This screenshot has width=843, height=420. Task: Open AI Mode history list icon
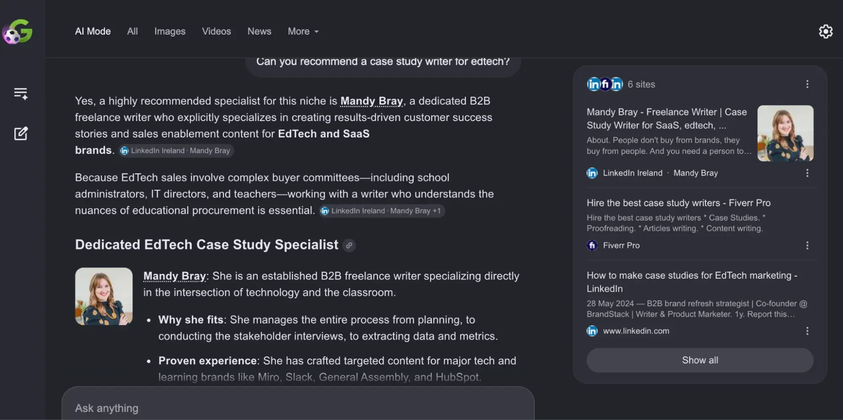pyautogui.click(x=21, y=93)
